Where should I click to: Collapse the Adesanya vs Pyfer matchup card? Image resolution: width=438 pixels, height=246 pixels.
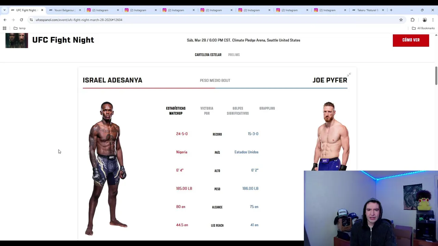point(349,74)
